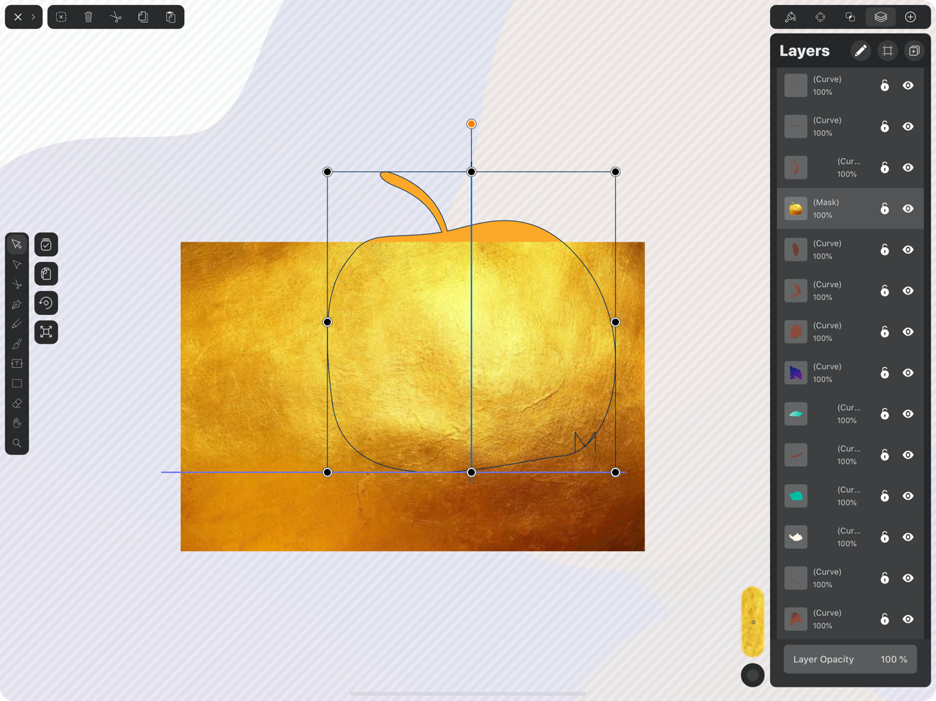Select the (Mask) layer row
Viewport: 936px width, 701px height.
click(850, 209)
